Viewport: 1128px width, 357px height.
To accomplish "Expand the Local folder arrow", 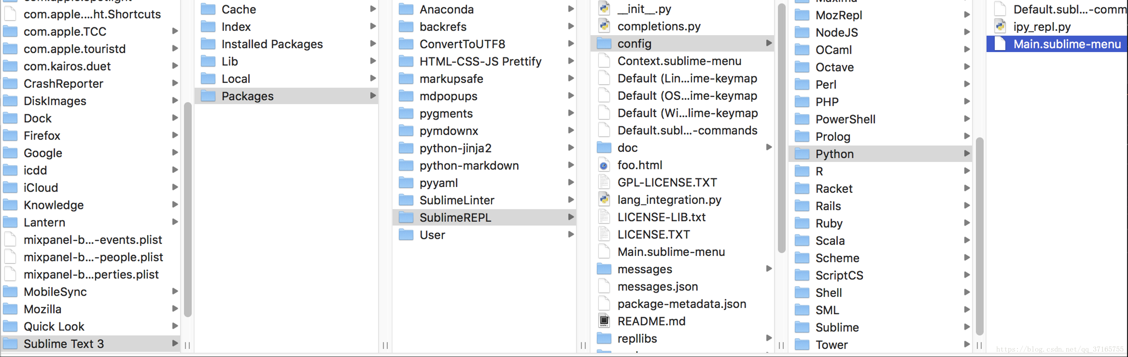I will coord(373,78).
